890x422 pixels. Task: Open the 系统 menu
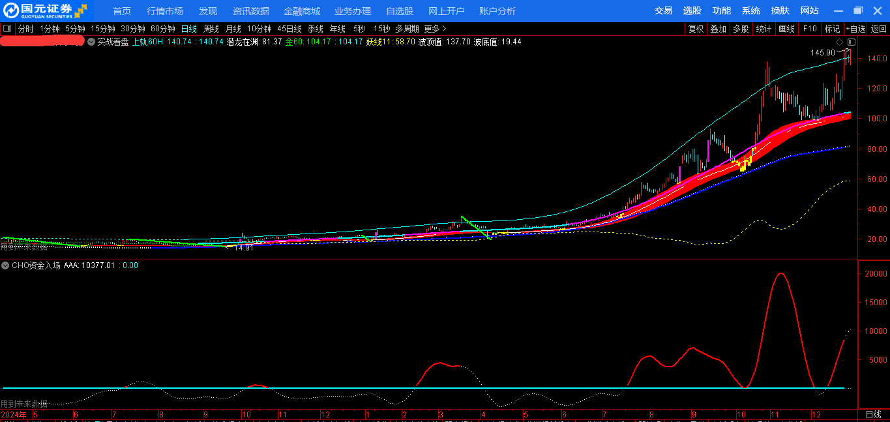coord(751,11)
